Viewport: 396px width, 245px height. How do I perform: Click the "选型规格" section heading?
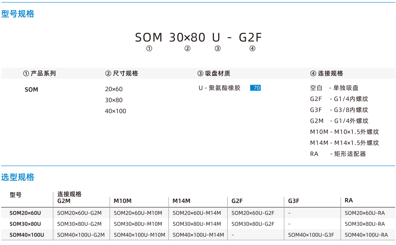tap(18, 177)
